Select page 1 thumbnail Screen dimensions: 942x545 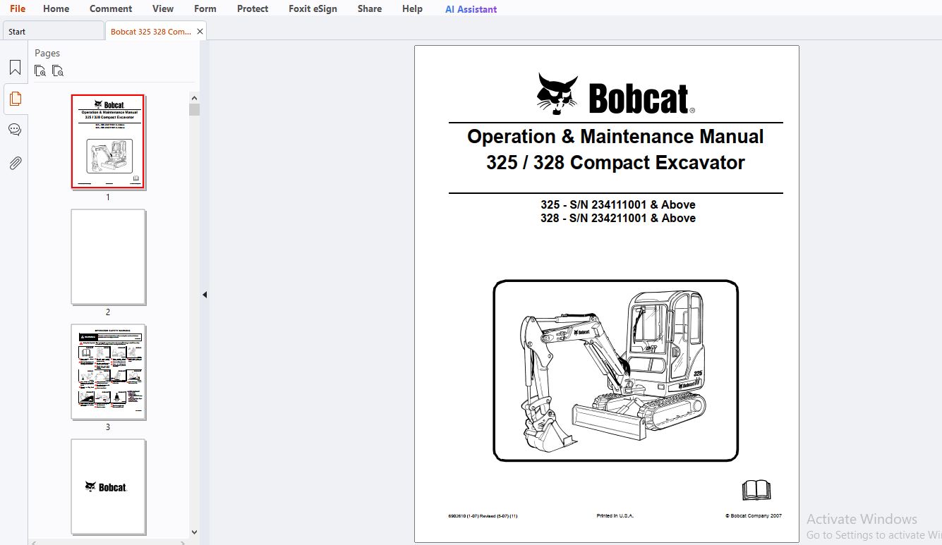coord(108,142)
